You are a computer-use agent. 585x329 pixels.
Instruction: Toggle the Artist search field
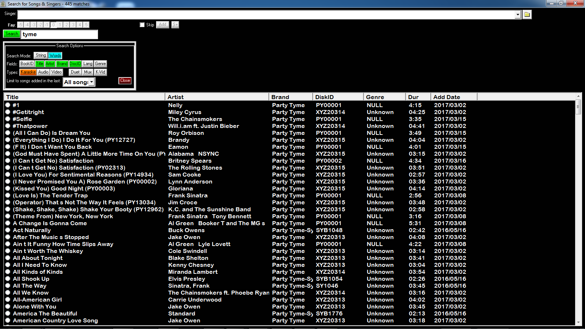(x=50, y=64)
